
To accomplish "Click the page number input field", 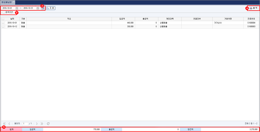I will (25, 123).
